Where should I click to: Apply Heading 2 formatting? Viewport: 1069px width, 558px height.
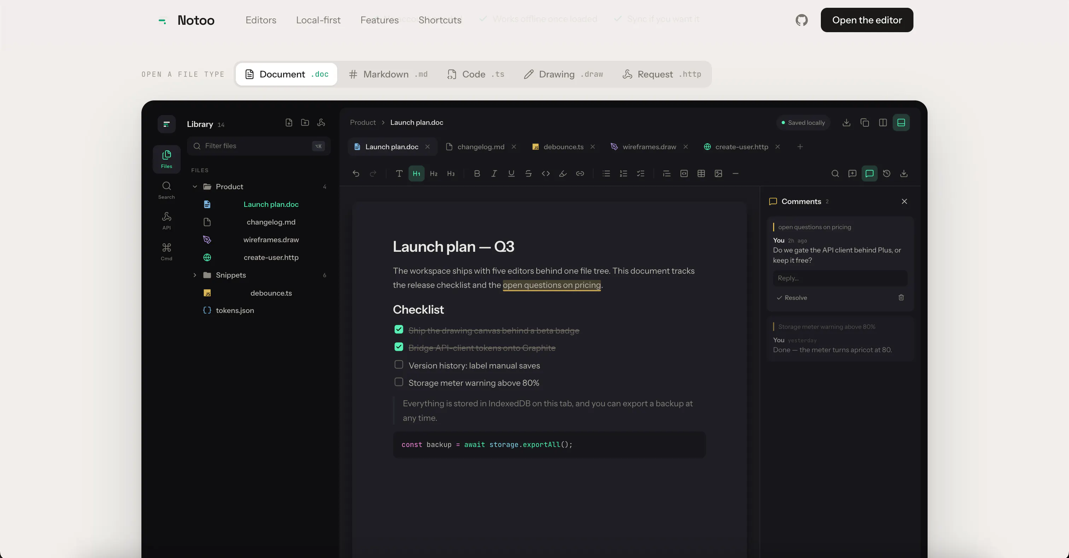coord(434,174)
